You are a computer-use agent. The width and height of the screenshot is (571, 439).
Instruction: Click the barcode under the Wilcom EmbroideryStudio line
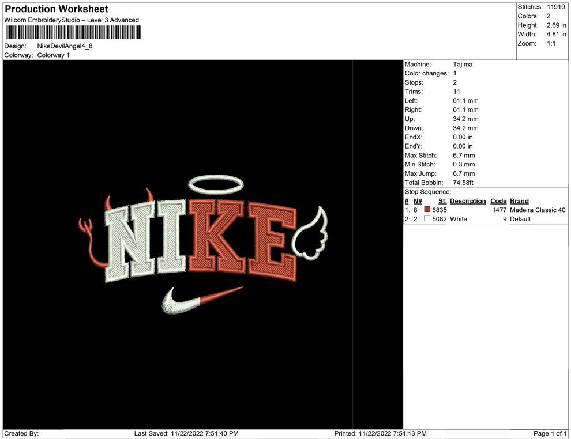pos(72,33)
